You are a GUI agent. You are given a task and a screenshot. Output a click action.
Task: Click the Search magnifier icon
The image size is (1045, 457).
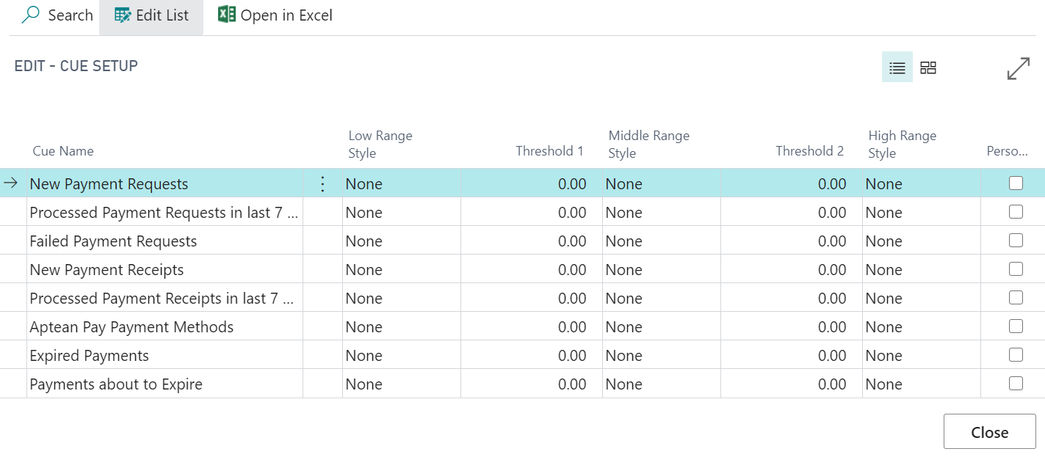(31, 15)
